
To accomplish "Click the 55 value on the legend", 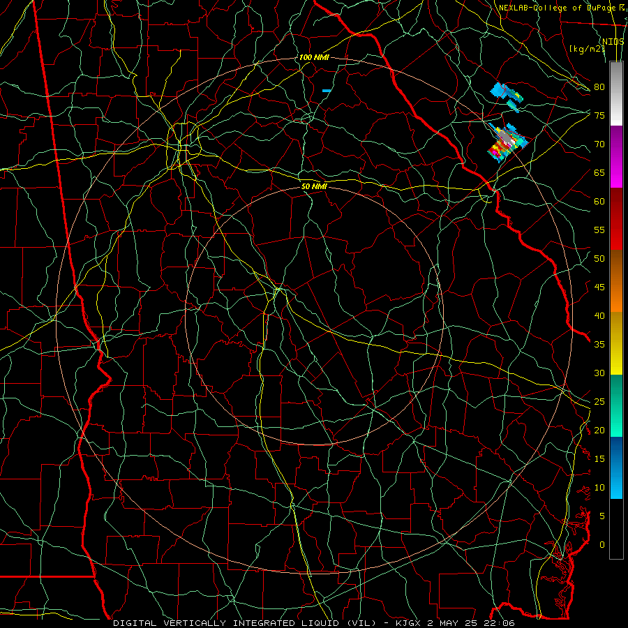I will click(x=599, y=230).
